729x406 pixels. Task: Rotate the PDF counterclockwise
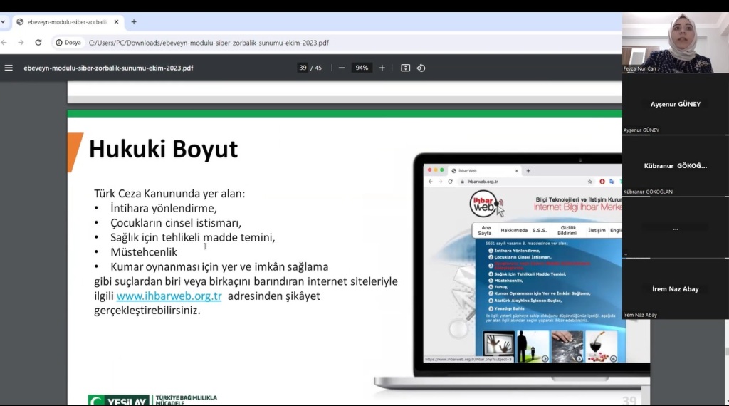[421, 68]
